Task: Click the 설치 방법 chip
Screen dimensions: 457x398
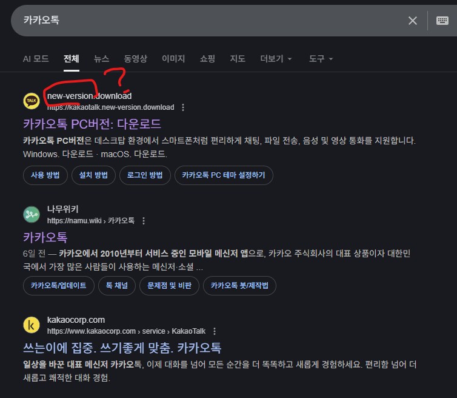Action: (93, 175)
